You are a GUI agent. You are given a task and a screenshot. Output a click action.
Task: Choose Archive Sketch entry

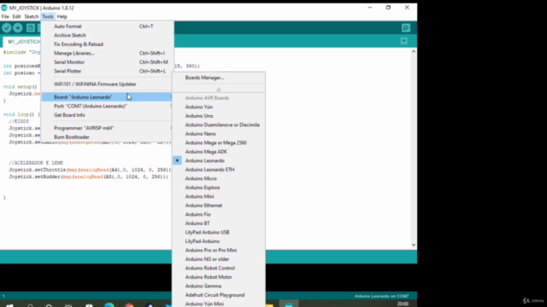pyautogui.click(x=108, y=35)
